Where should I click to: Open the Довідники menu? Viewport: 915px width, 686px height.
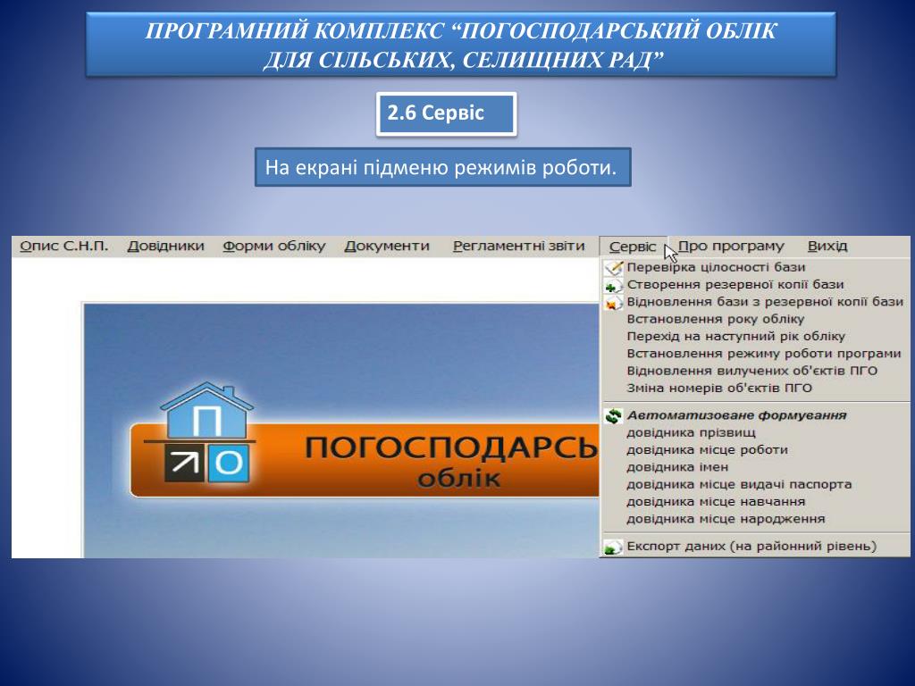coord(165,247)
